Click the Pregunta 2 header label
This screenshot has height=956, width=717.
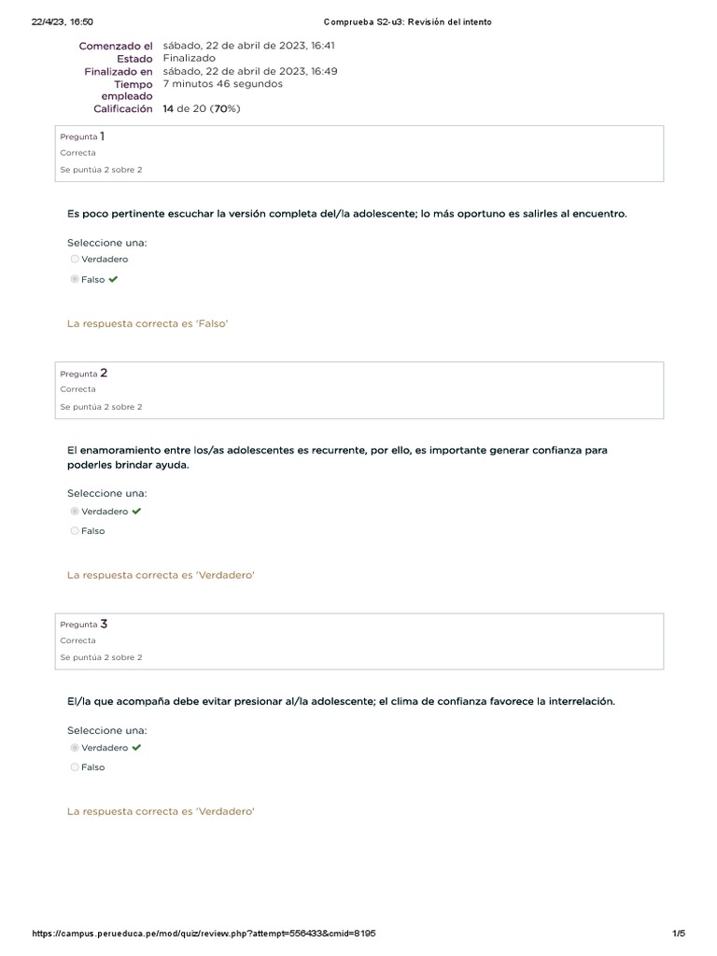click(x=83, y=373)
